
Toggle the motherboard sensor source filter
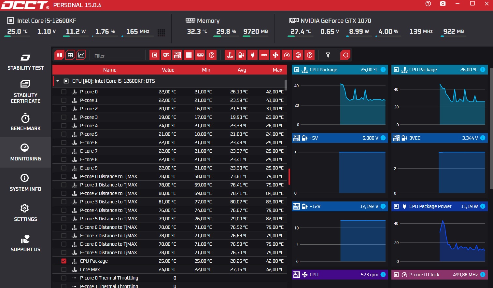(177, 55)
